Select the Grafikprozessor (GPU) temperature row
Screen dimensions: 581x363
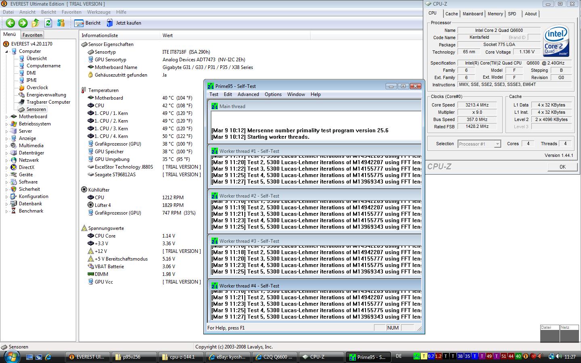[140, 144]
